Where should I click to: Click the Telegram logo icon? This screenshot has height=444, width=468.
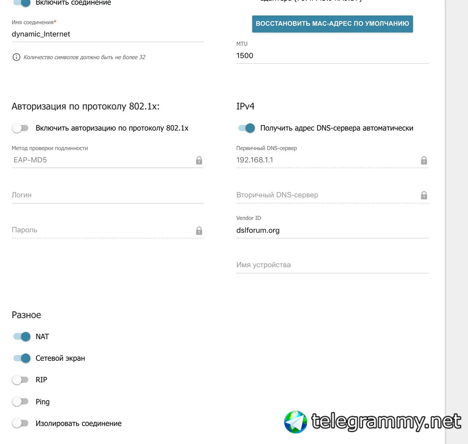[x=296, y=422]
